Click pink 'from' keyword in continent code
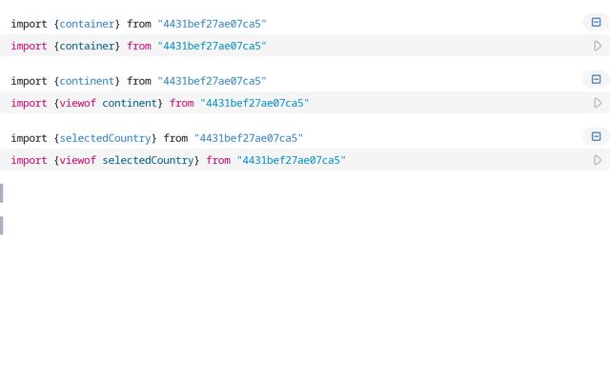The width and height of the screenshot is (610, 381). [182, 103]
